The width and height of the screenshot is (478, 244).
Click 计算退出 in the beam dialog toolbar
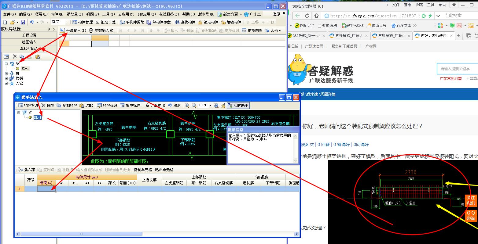tap(155, 105)
